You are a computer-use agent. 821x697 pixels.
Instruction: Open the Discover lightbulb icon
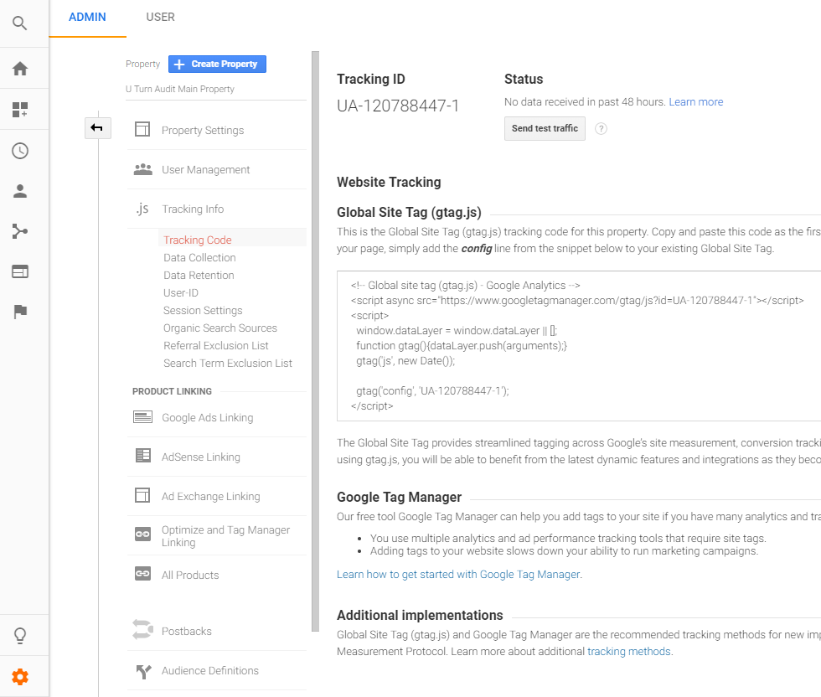tap(20, 635)
